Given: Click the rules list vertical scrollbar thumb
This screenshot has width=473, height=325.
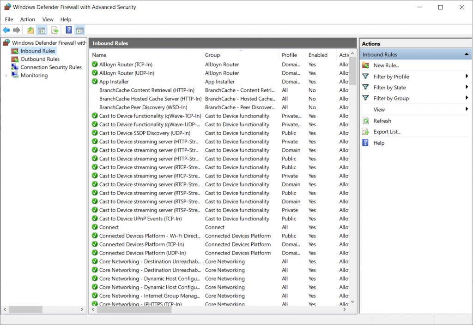Looking at the screenshot, I should (352, 72).
